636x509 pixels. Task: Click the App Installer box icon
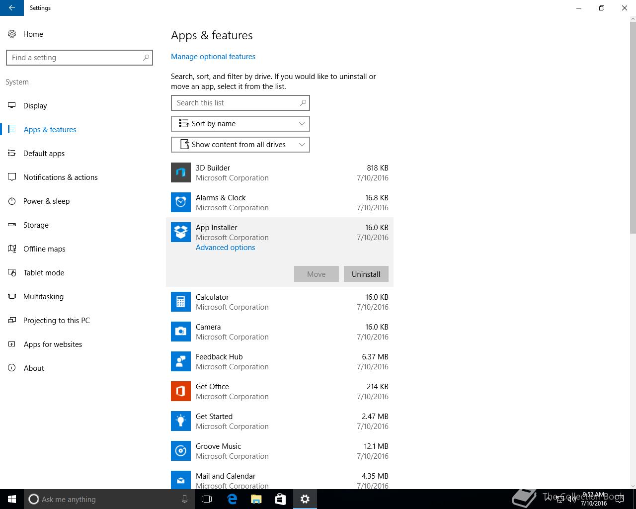tap(181, 232)
